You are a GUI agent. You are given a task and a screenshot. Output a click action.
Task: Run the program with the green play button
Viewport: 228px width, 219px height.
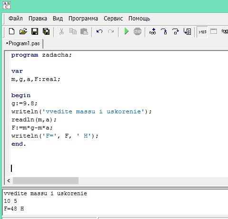coord(126,31)
